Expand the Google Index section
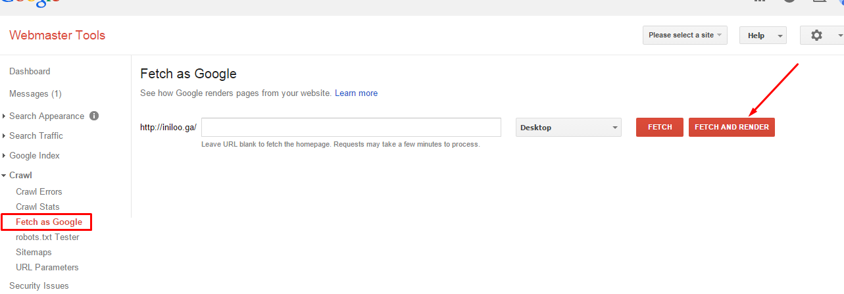 coord(34,156)
